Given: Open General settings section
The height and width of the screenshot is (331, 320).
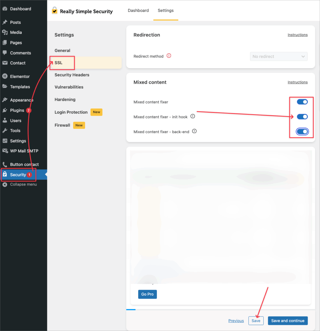Looking at the screenshot, I should pos(62,50).
